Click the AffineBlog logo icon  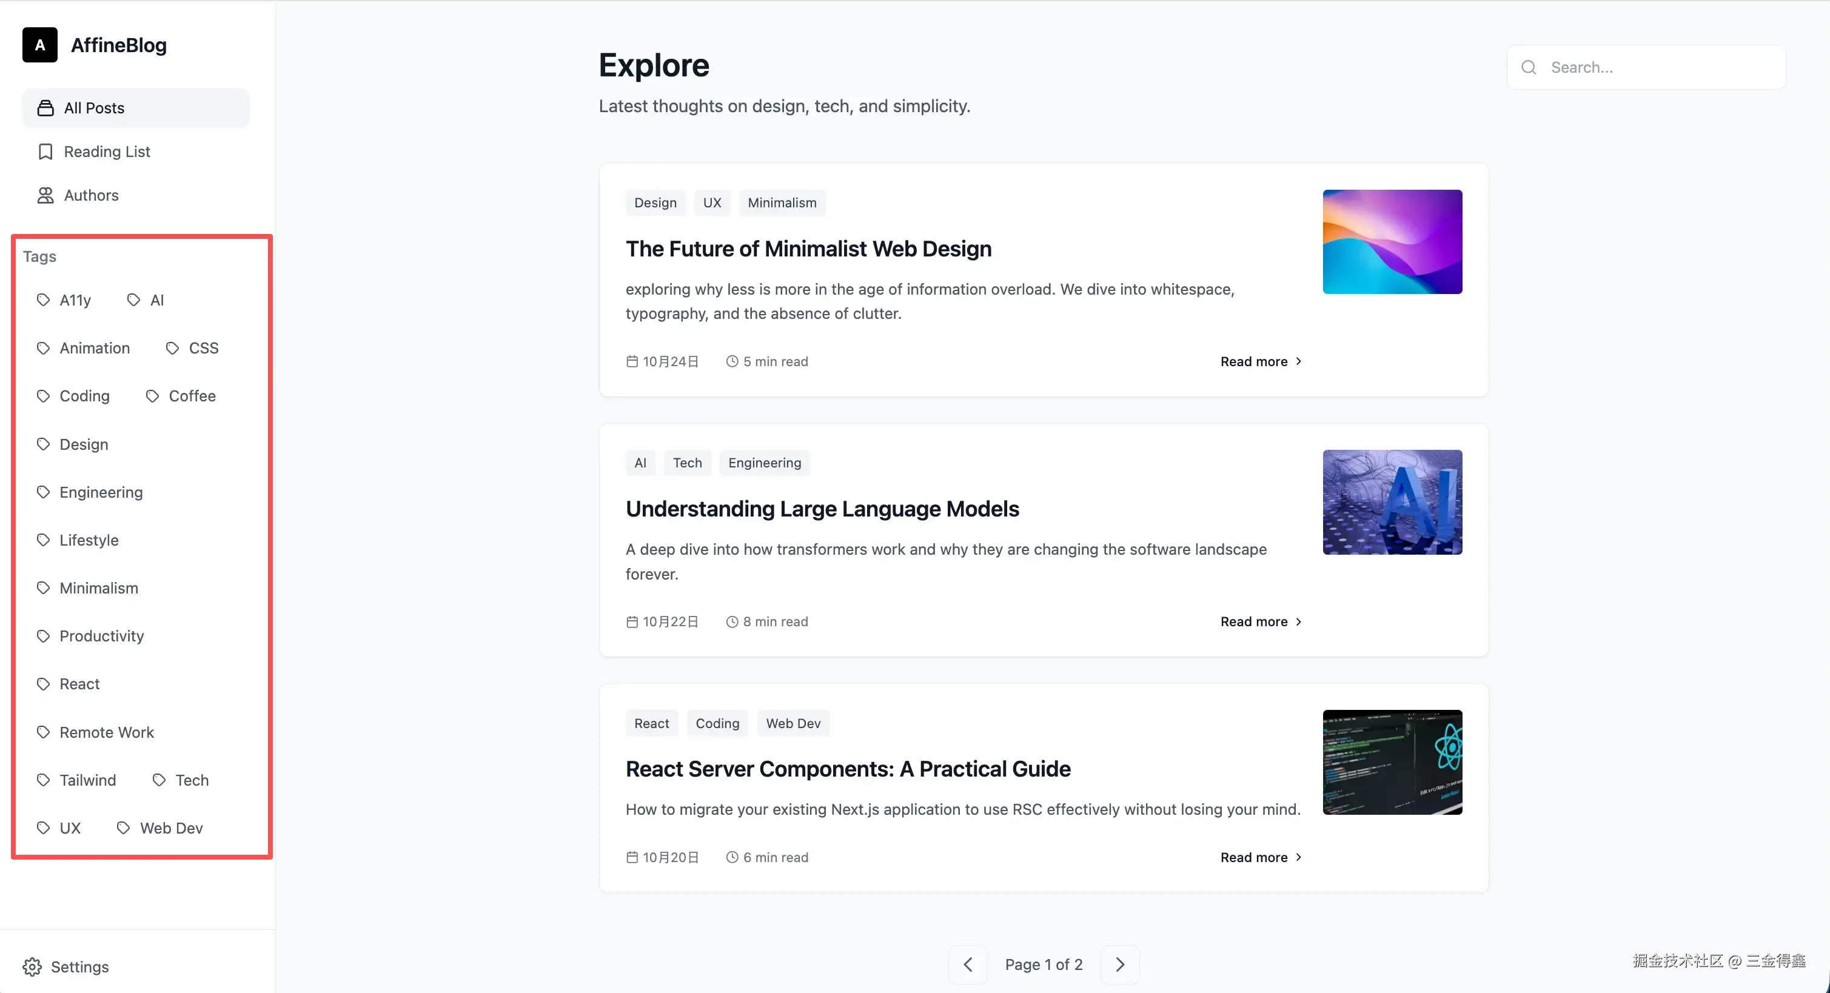(40, 45)
